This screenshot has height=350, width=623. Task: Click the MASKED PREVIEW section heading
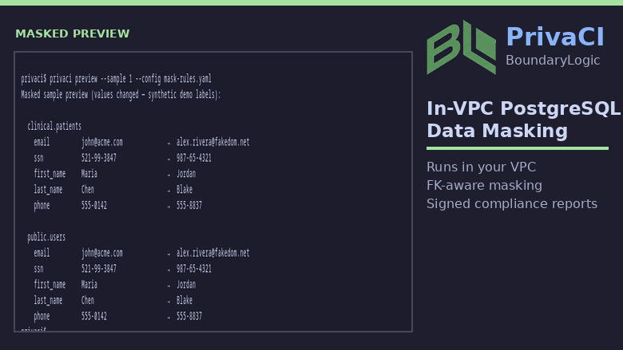[73, 33]
